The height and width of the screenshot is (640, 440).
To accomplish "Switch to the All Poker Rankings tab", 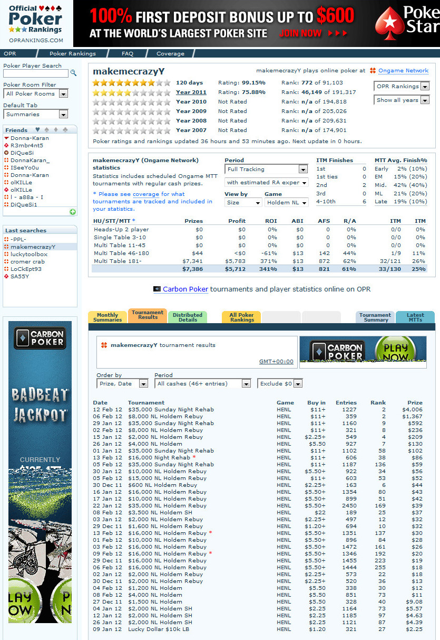I will click(x=242, y=317).
